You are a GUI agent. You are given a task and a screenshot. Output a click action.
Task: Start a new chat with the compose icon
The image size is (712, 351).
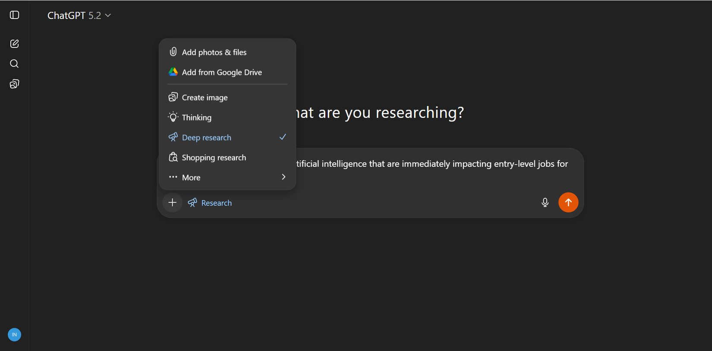[x=14, y=44]
